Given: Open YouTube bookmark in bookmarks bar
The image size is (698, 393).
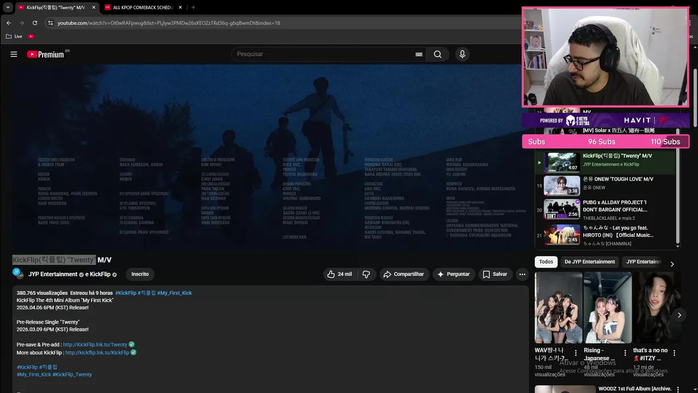Looking at the screenshot, I should (x=31, y=36).
